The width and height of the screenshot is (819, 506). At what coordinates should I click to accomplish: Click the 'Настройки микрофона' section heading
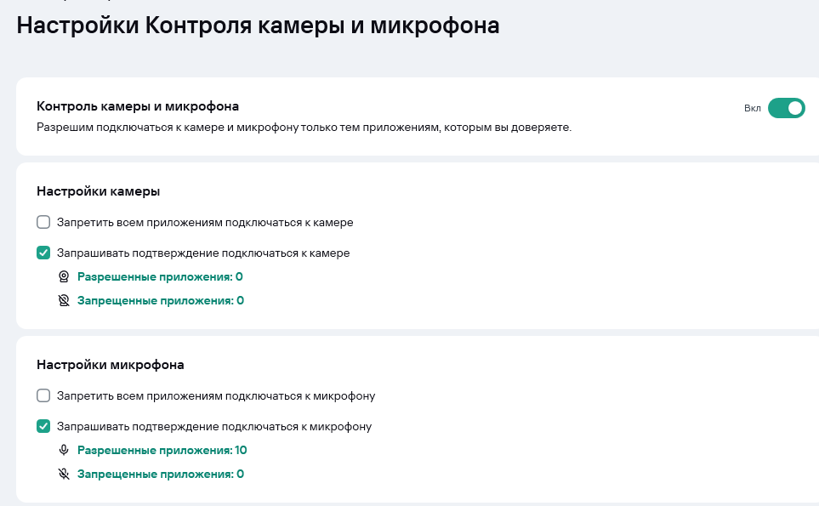coord(111,365)
